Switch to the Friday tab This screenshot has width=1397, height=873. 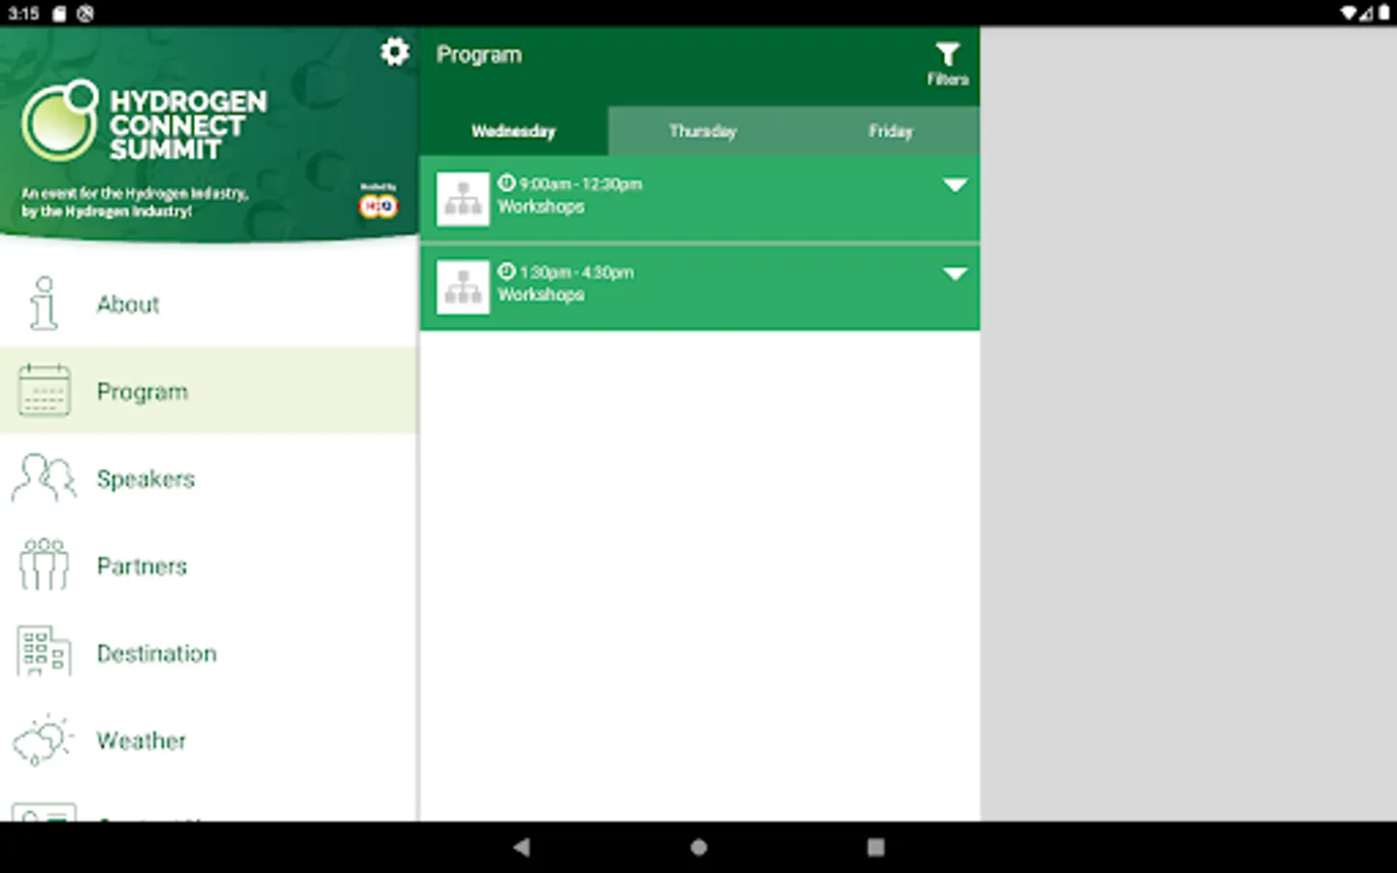pyautogui.click(x=890, y=131)
